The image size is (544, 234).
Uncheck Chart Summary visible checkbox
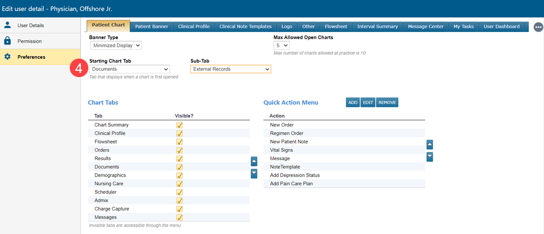coord(179,125)
